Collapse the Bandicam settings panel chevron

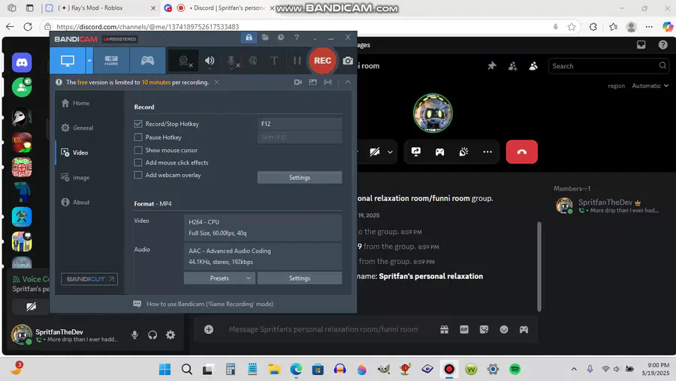[x=348, y=82]
